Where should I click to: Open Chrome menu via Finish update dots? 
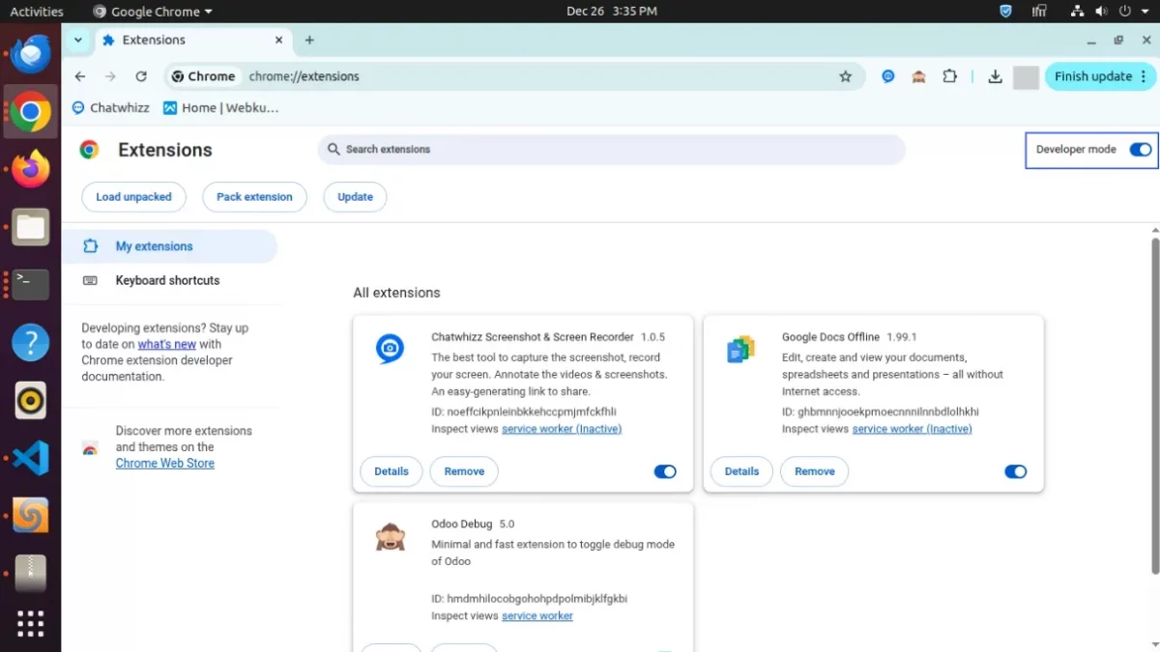[x=1145, y=76]
